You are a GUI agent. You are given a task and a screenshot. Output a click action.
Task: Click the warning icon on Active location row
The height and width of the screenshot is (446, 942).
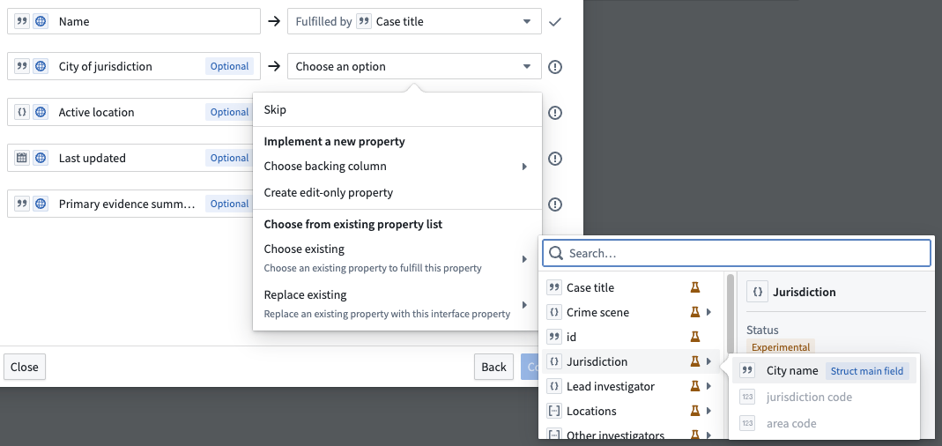pos(556,113)
